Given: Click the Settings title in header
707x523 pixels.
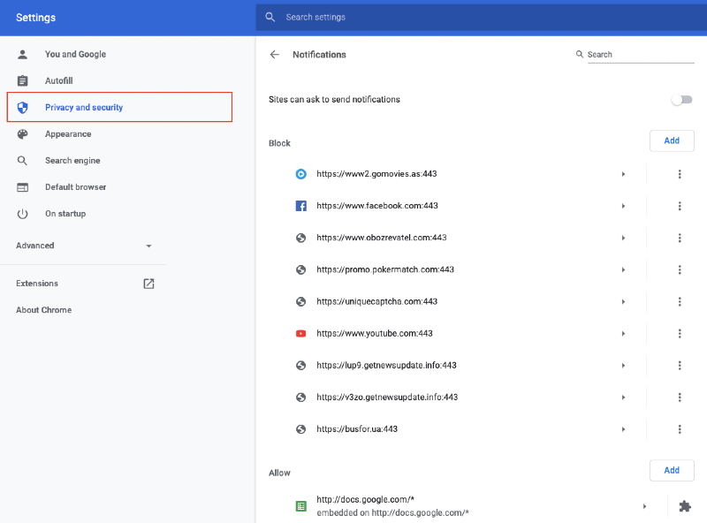Looking at the screenshot, I should point(35,18).
